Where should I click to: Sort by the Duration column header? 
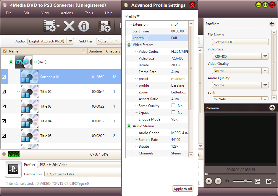[96, 51]
